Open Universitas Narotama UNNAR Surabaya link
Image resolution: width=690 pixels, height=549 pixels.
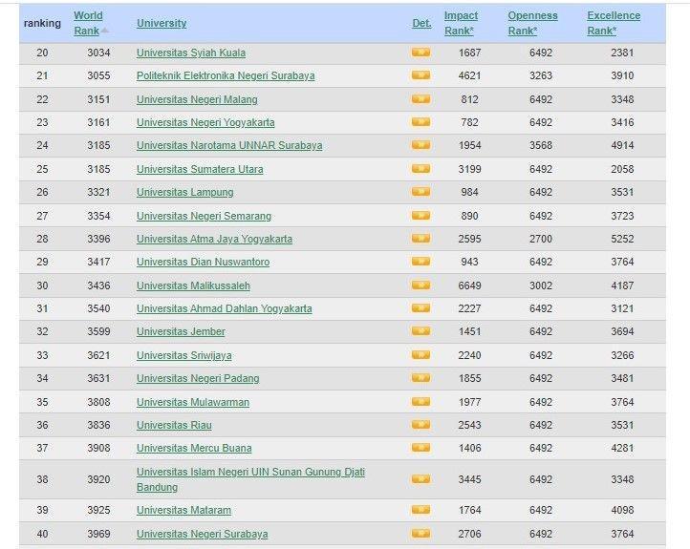point(229,145)
